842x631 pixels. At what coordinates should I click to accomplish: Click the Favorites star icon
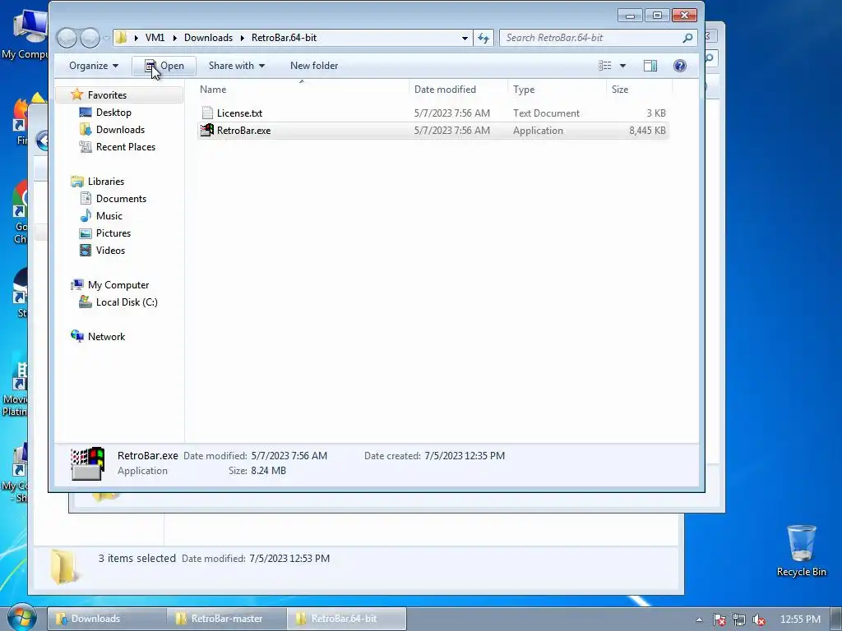tap(77, 94)
